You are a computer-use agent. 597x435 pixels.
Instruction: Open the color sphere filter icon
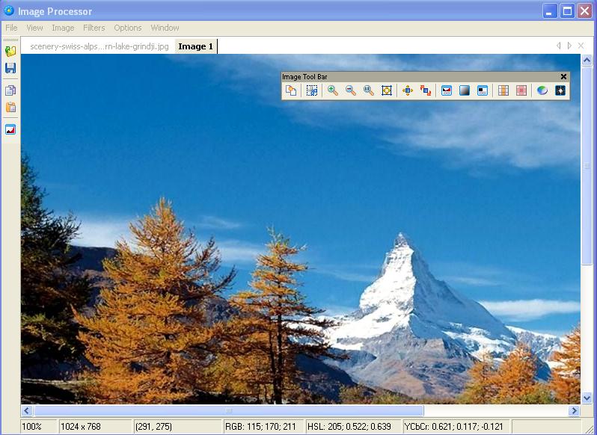542,90
